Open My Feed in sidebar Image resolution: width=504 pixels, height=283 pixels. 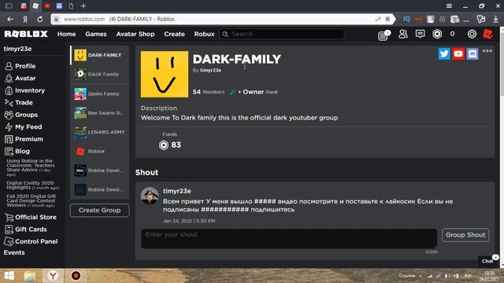[x=24, y=127]
